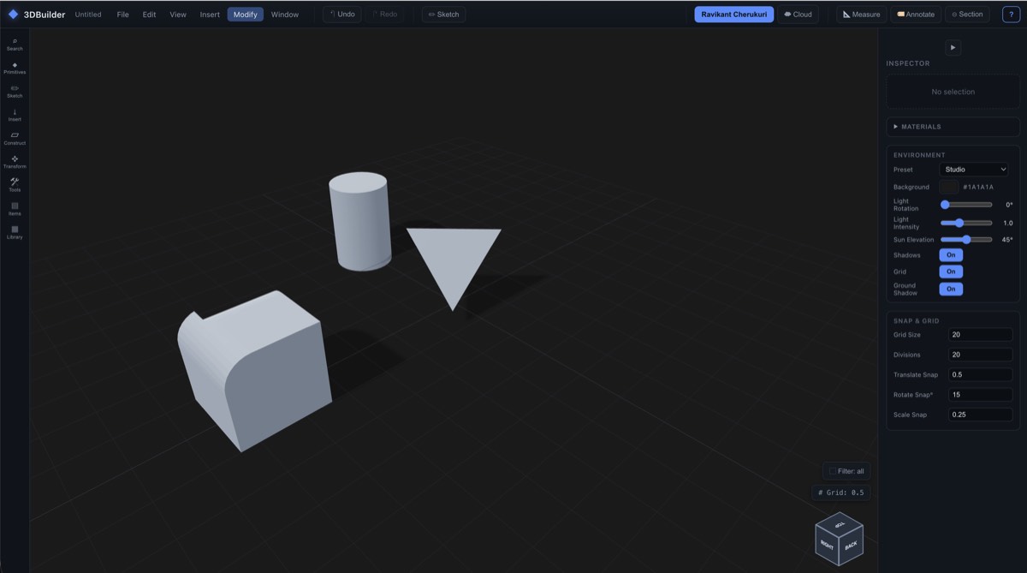Screen dimensions: 1027x573
Task: Open help with the question mark button
Action: tap(1010, 15)
